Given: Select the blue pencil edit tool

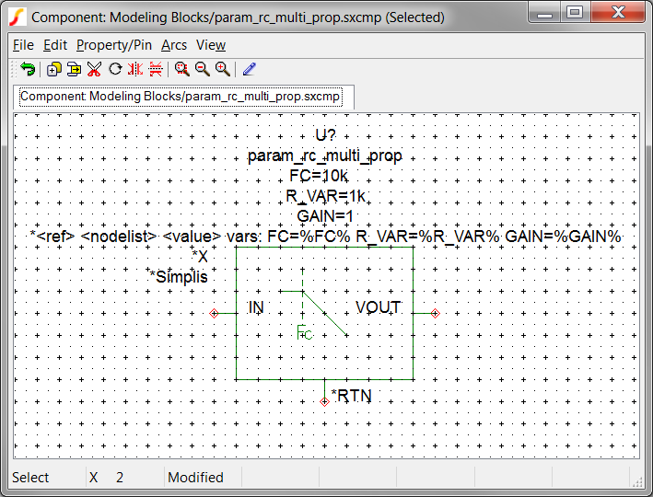Looking at the screenshot, I should (x=250, y=69).
